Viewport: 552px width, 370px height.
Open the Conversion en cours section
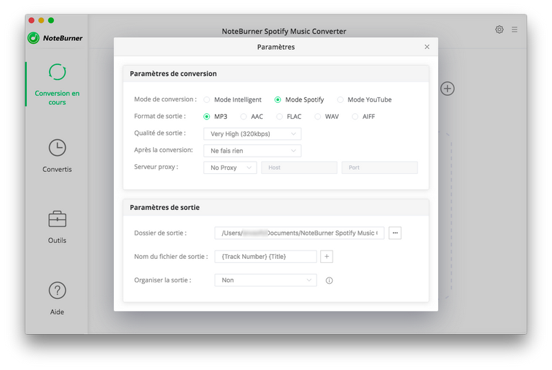click(x=57, y=84)
